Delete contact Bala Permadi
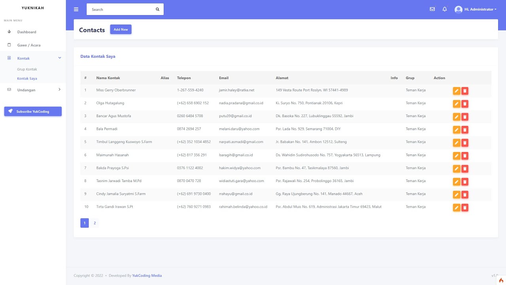The width and height of the screenshot is (506, 285). coord(465,130)
